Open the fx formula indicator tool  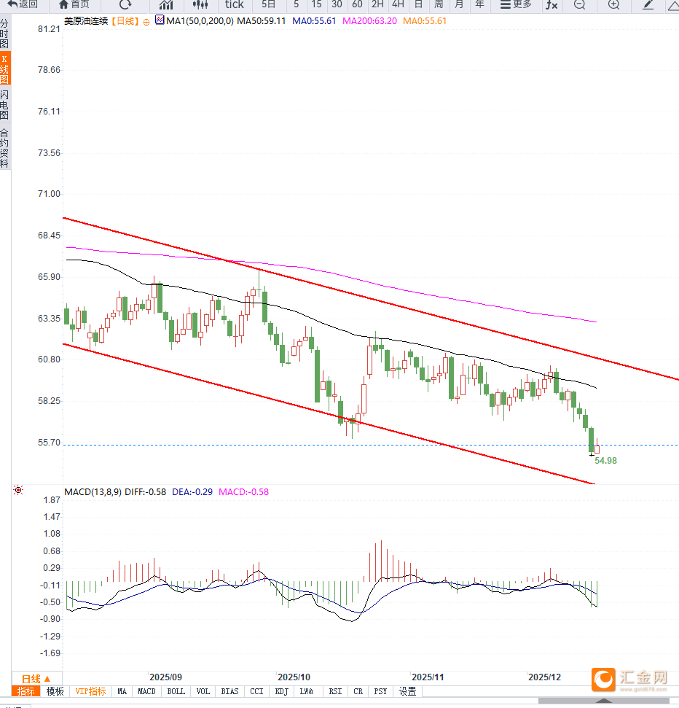[x=552, y=5]
